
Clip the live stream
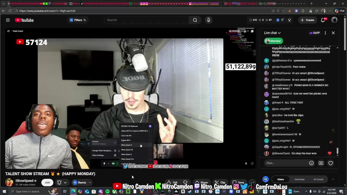pyautogui.click(x=220, y=183)
